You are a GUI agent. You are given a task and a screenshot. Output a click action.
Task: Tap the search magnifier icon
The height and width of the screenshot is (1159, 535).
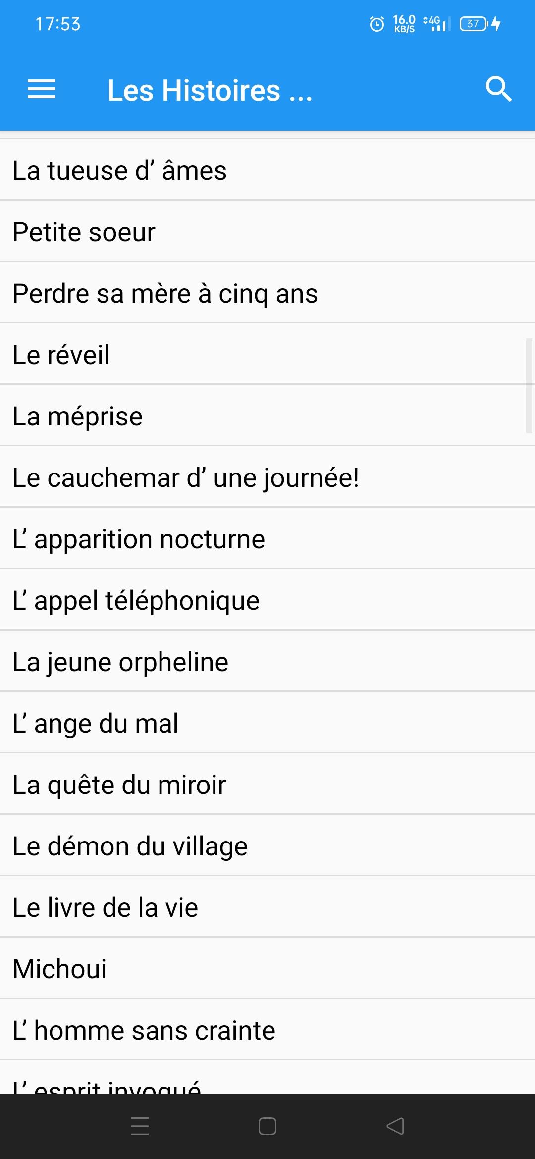click(x=498, y=89)
